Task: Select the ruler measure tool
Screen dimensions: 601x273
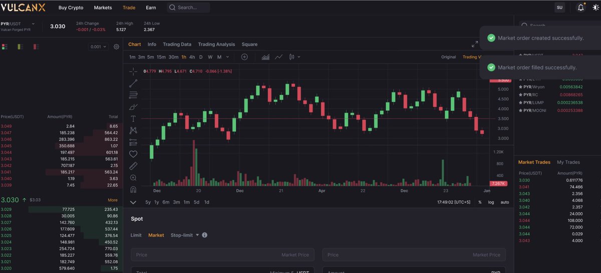Action: tap(133, 166)
